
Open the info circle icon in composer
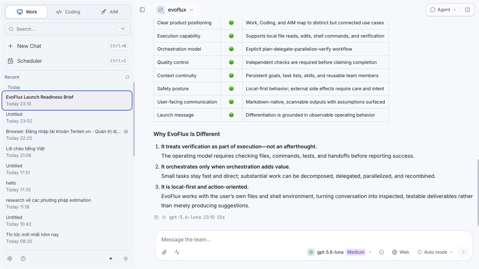tap(381, 252)
